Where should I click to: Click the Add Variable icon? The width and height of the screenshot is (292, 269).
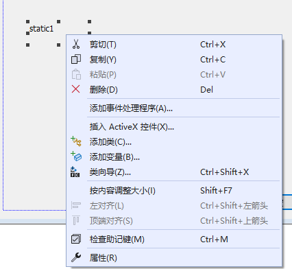click(x=76, y=156)
